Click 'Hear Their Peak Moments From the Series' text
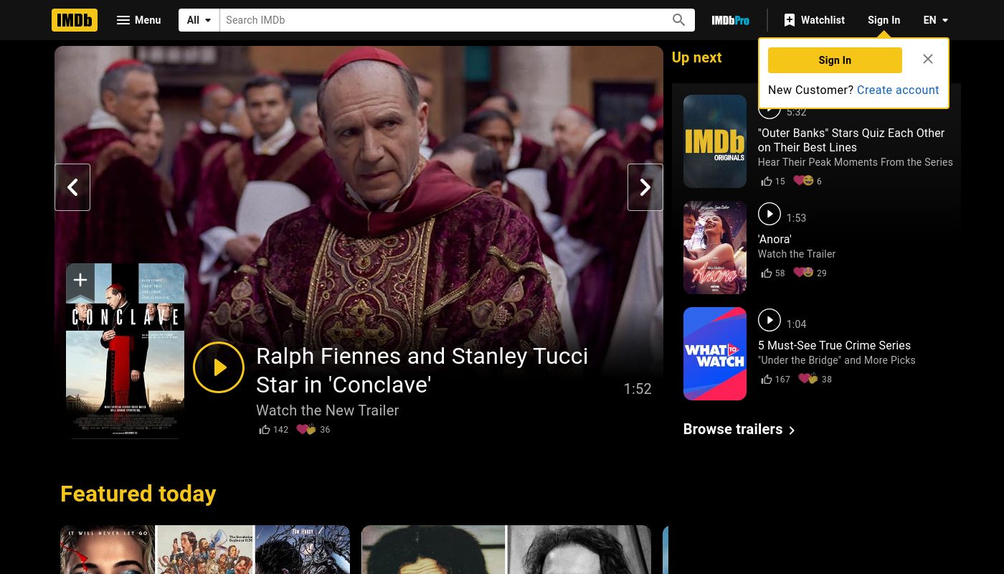 click(x=856, y=162)
